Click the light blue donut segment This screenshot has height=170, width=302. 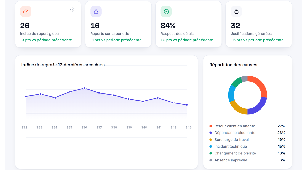pos(232,93)
